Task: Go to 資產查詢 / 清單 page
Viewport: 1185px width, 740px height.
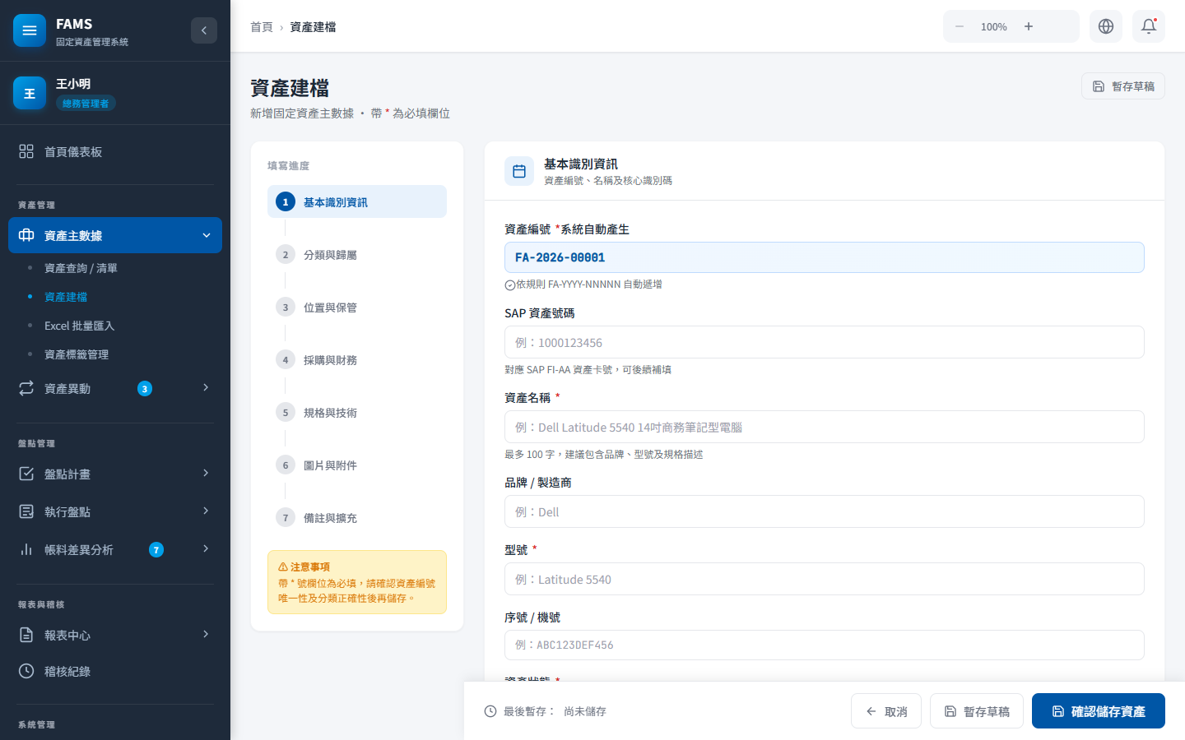Action: (81, 268)
